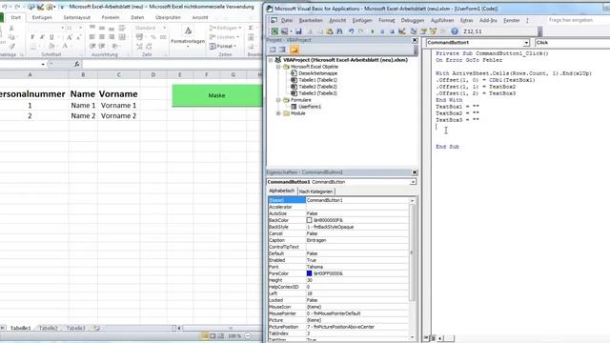The image size is (610, 343).
Task: Open the Ausführen menu
Action: (x=442, y=20)
